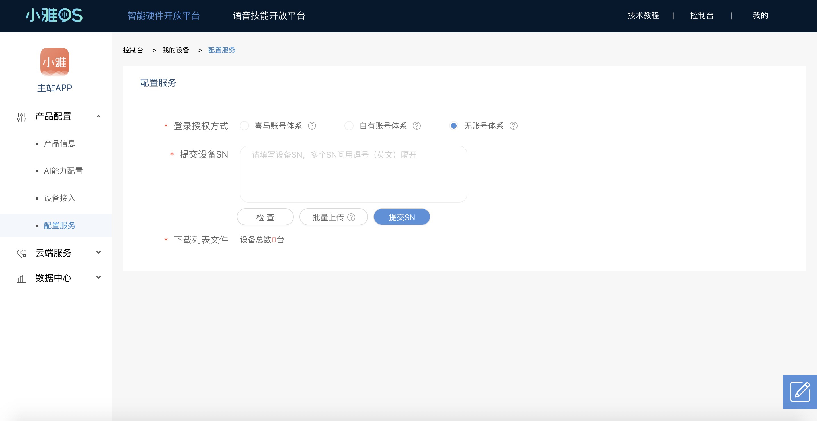Screen dimensions: 817x421
Task: Select the 喜马账号体系 radio button
Action: (x=244, y=126)
